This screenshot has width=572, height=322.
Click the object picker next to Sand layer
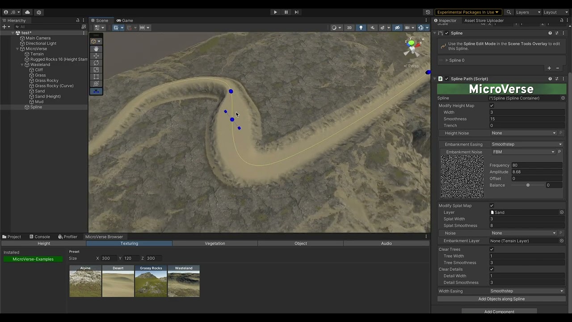tap(562, 212)
